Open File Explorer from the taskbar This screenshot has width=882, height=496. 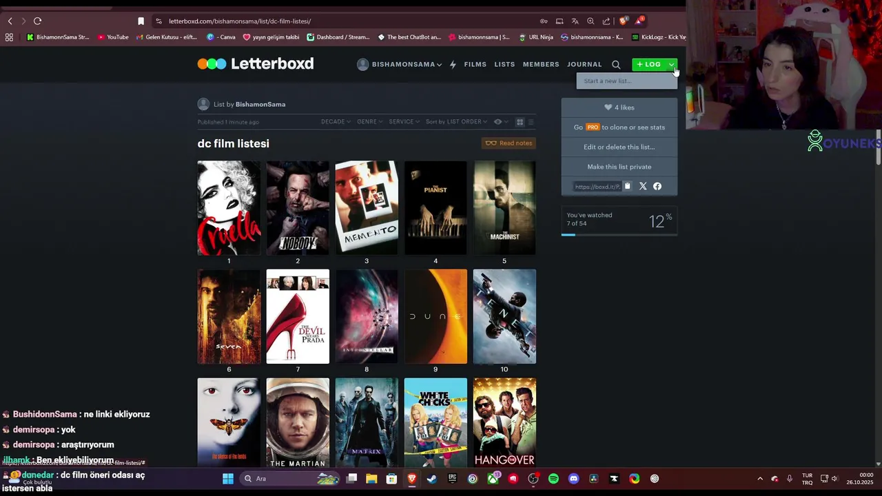pyautogui.click(x=371, y=479)
